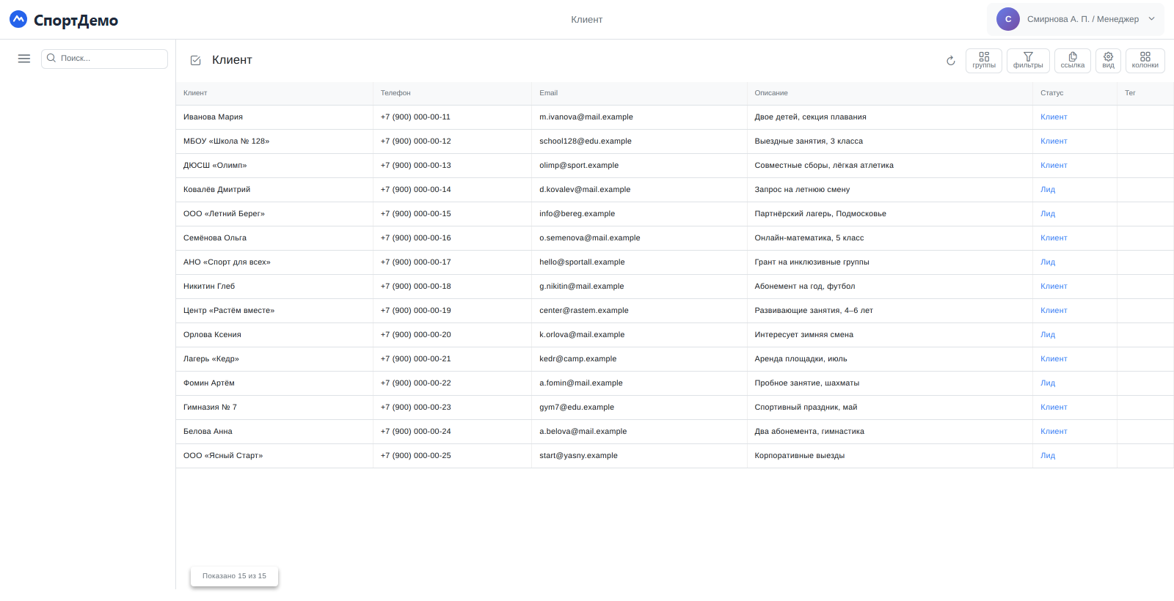Screen dimensions: 1174x601
Task: Open the фильтры filter panel
Action: [1028, 61]
